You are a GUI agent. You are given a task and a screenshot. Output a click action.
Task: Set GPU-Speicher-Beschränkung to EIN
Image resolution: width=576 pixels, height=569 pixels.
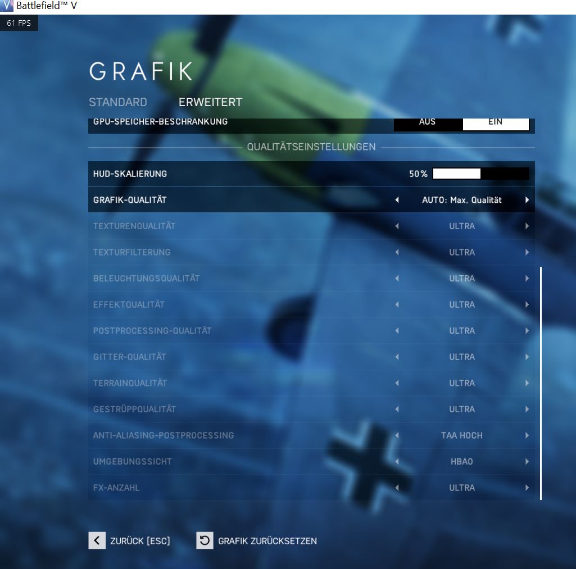(496, 124)
